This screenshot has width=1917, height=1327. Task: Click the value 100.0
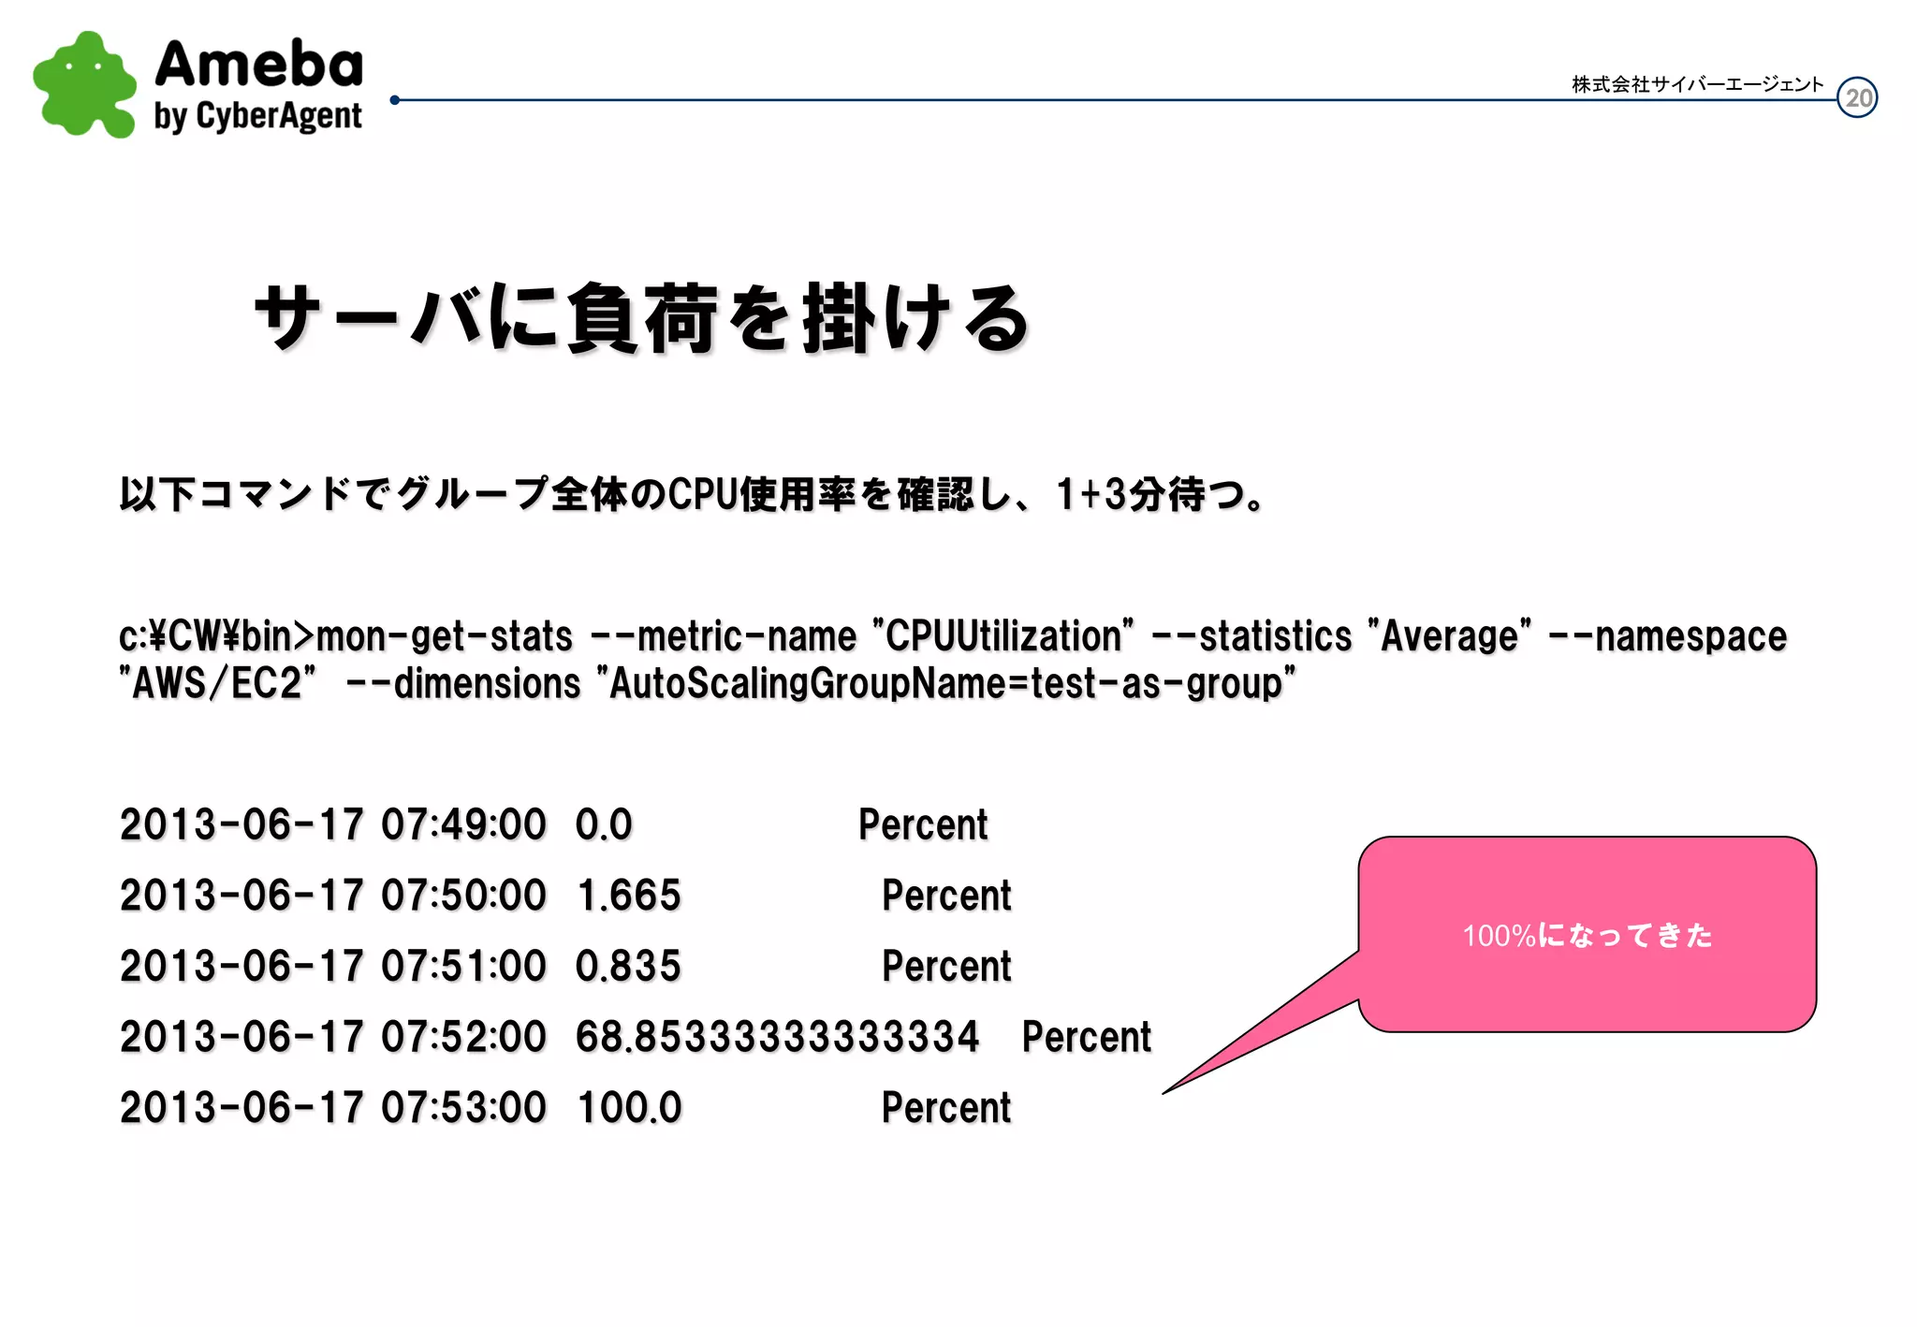[x=629, y=1108]
